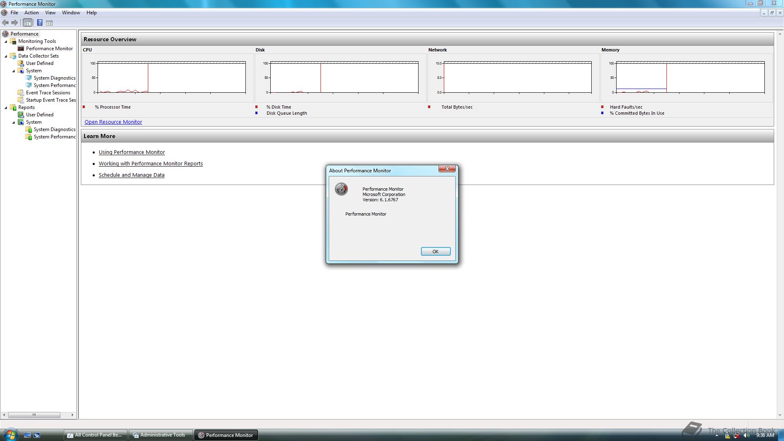Screen dimensions: 784x441
Task: Open Schedule and Manage Data link
Action: (131, 175)
